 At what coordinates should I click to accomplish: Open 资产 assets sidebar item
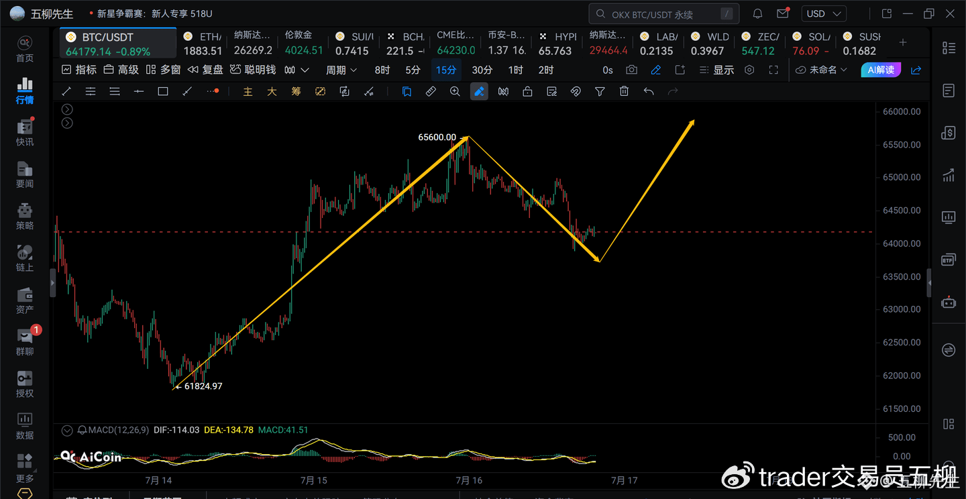25,300
